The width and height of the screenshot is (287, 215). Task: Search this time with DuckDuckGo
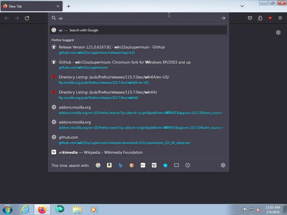132,165
